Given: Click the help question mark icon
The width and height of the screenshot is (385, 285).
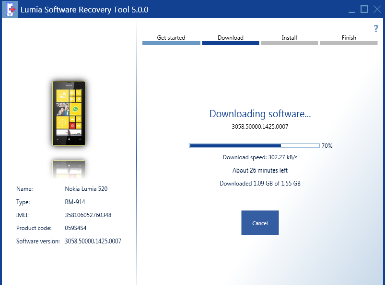Looking at the screenshot, I should click(376, 29).
